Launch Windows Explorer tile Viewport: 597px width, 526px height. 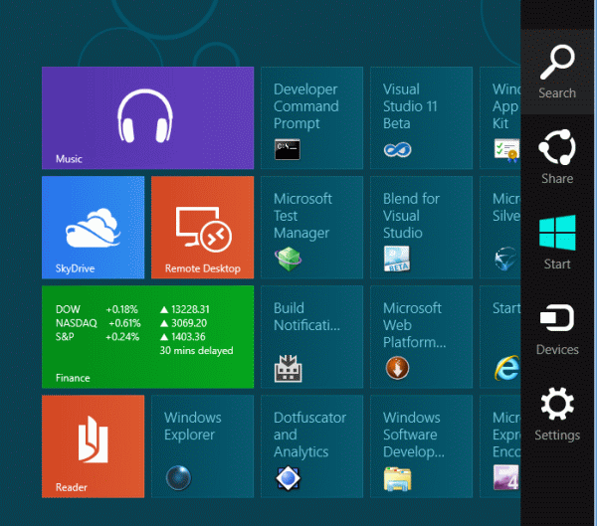point(203,446)
